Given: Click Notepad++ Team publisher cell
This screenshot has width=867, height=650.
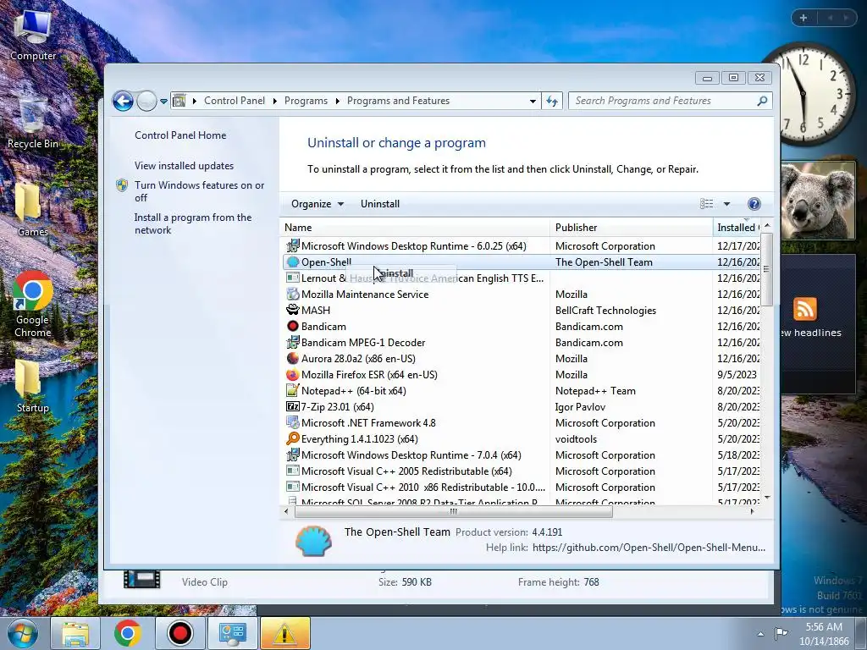Looking at the screenshot, I should (595, 391).
